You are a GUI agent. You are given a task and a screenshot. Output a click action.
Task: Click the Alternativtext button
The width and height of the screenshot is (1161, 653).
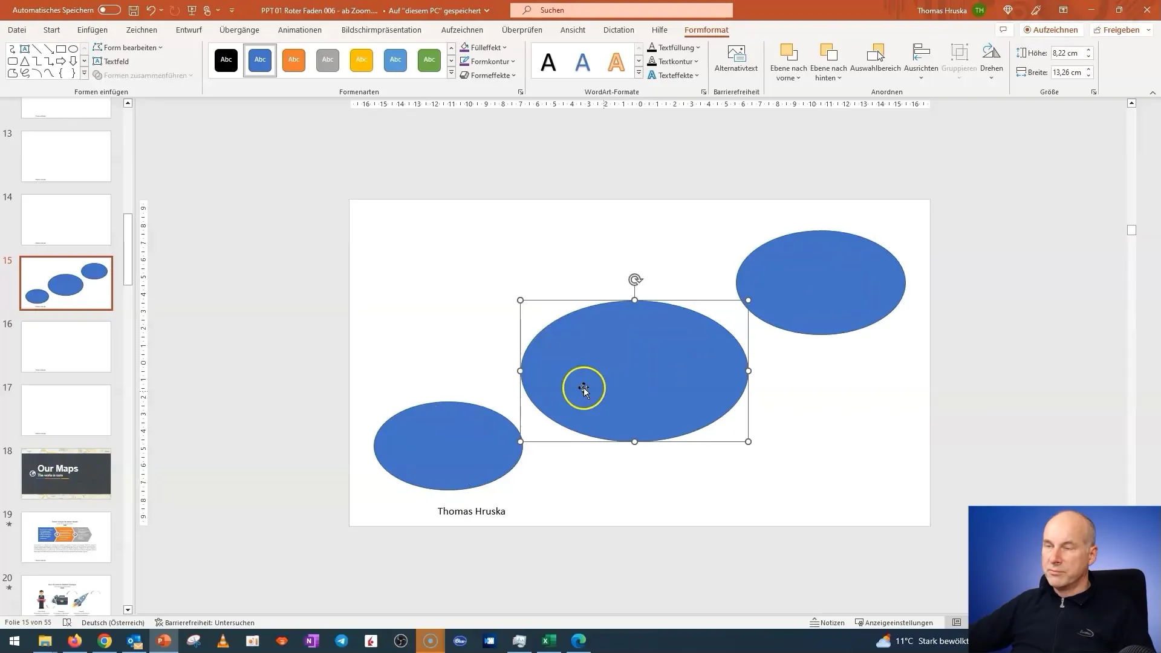736,59
